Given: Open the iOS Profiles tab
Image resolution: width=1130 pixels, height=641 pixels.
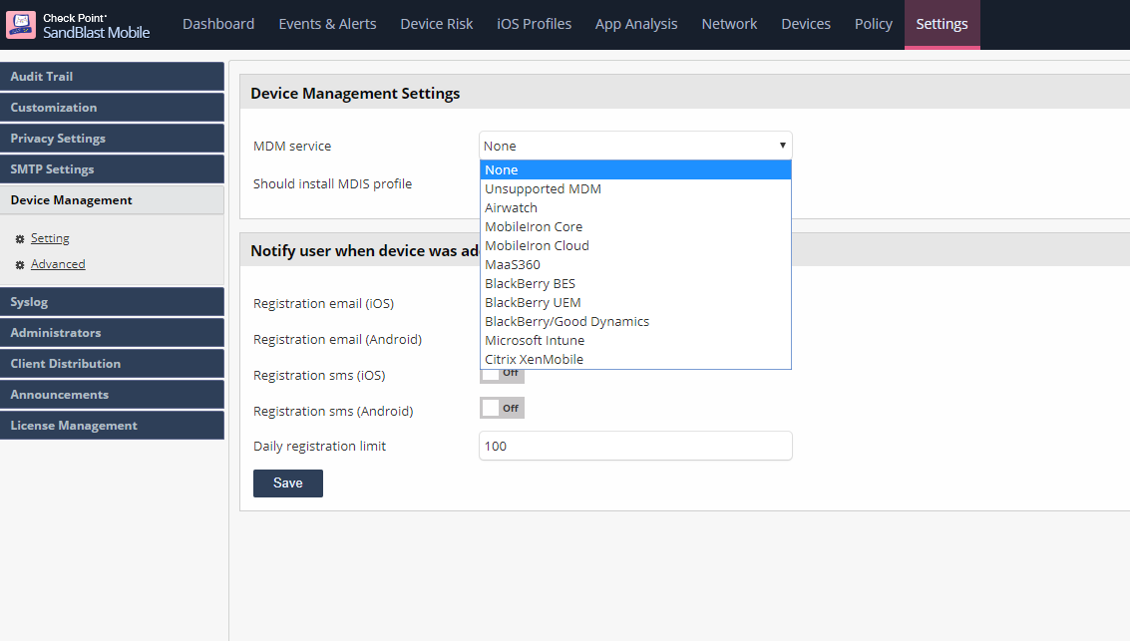Looking at the screenshot, I should coord(534,24).
